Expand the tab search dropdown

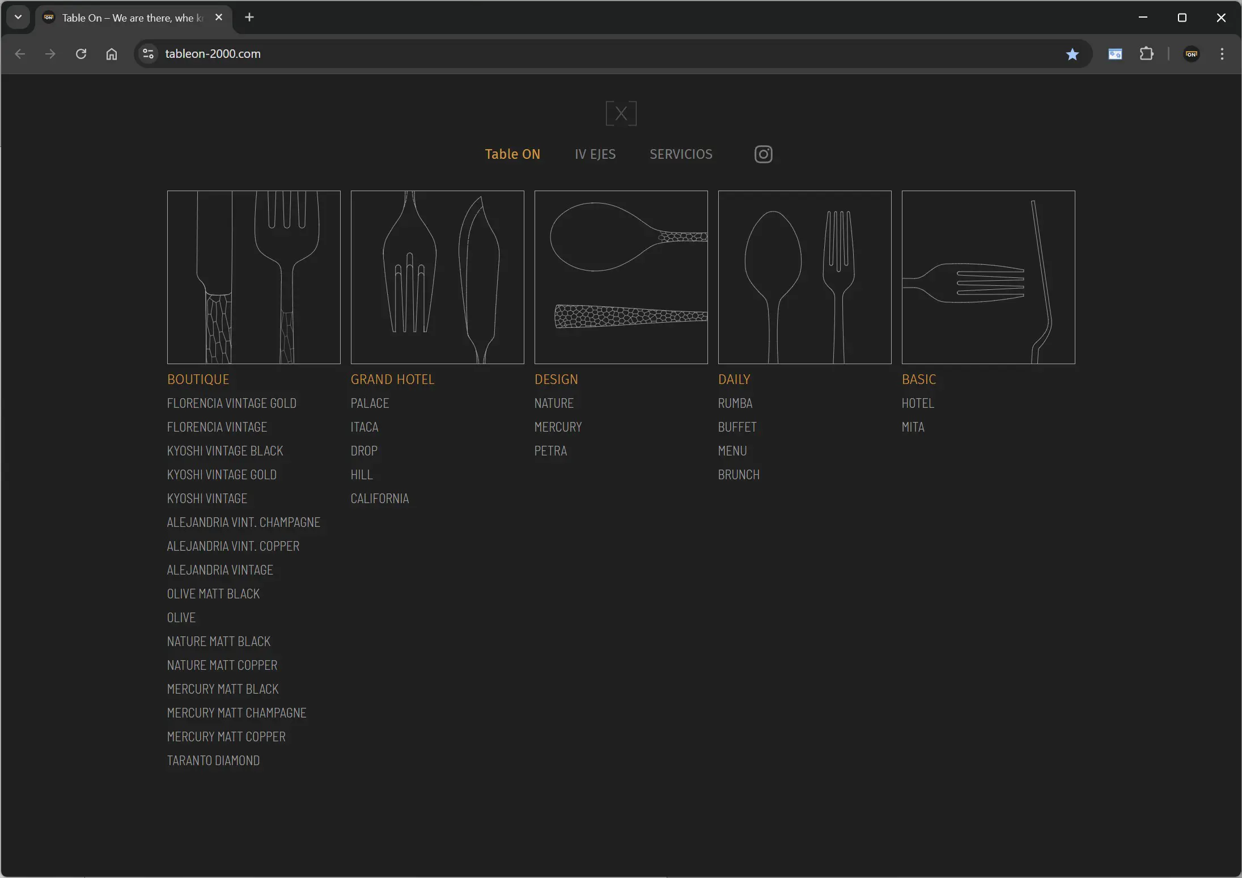point(18,17)
